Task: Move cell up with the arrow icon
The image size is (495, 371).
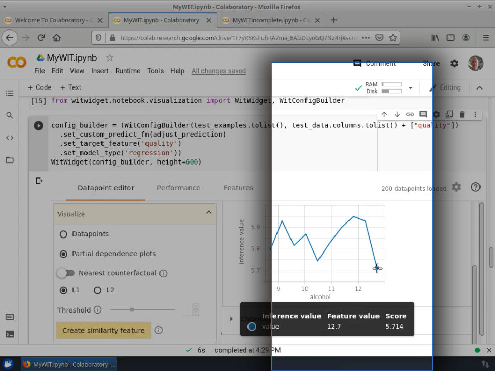Action: point(384,114)
